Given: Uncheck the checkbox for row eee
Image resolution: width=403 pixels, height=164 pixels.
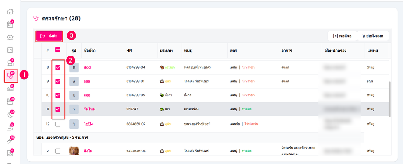Looking at the screenshot, I should [58, 95].
